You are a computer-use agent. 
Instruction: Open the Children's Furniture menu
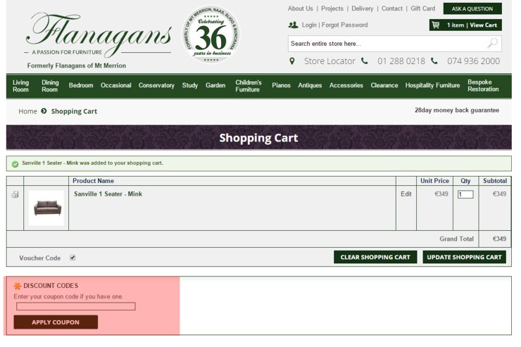(249, 86)
